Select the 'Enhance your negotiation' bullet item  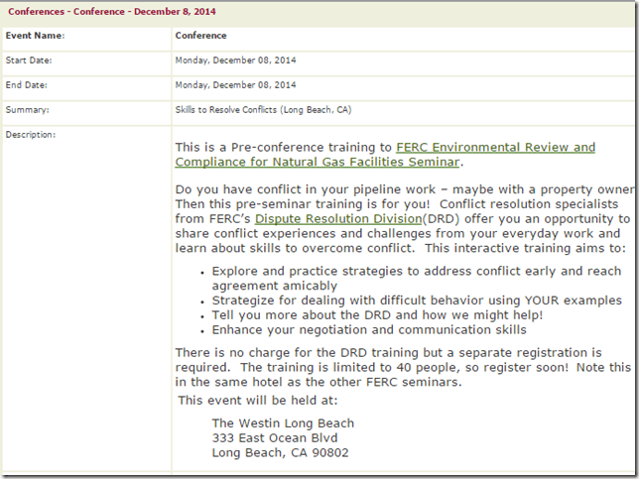click(x=369, y=330)
